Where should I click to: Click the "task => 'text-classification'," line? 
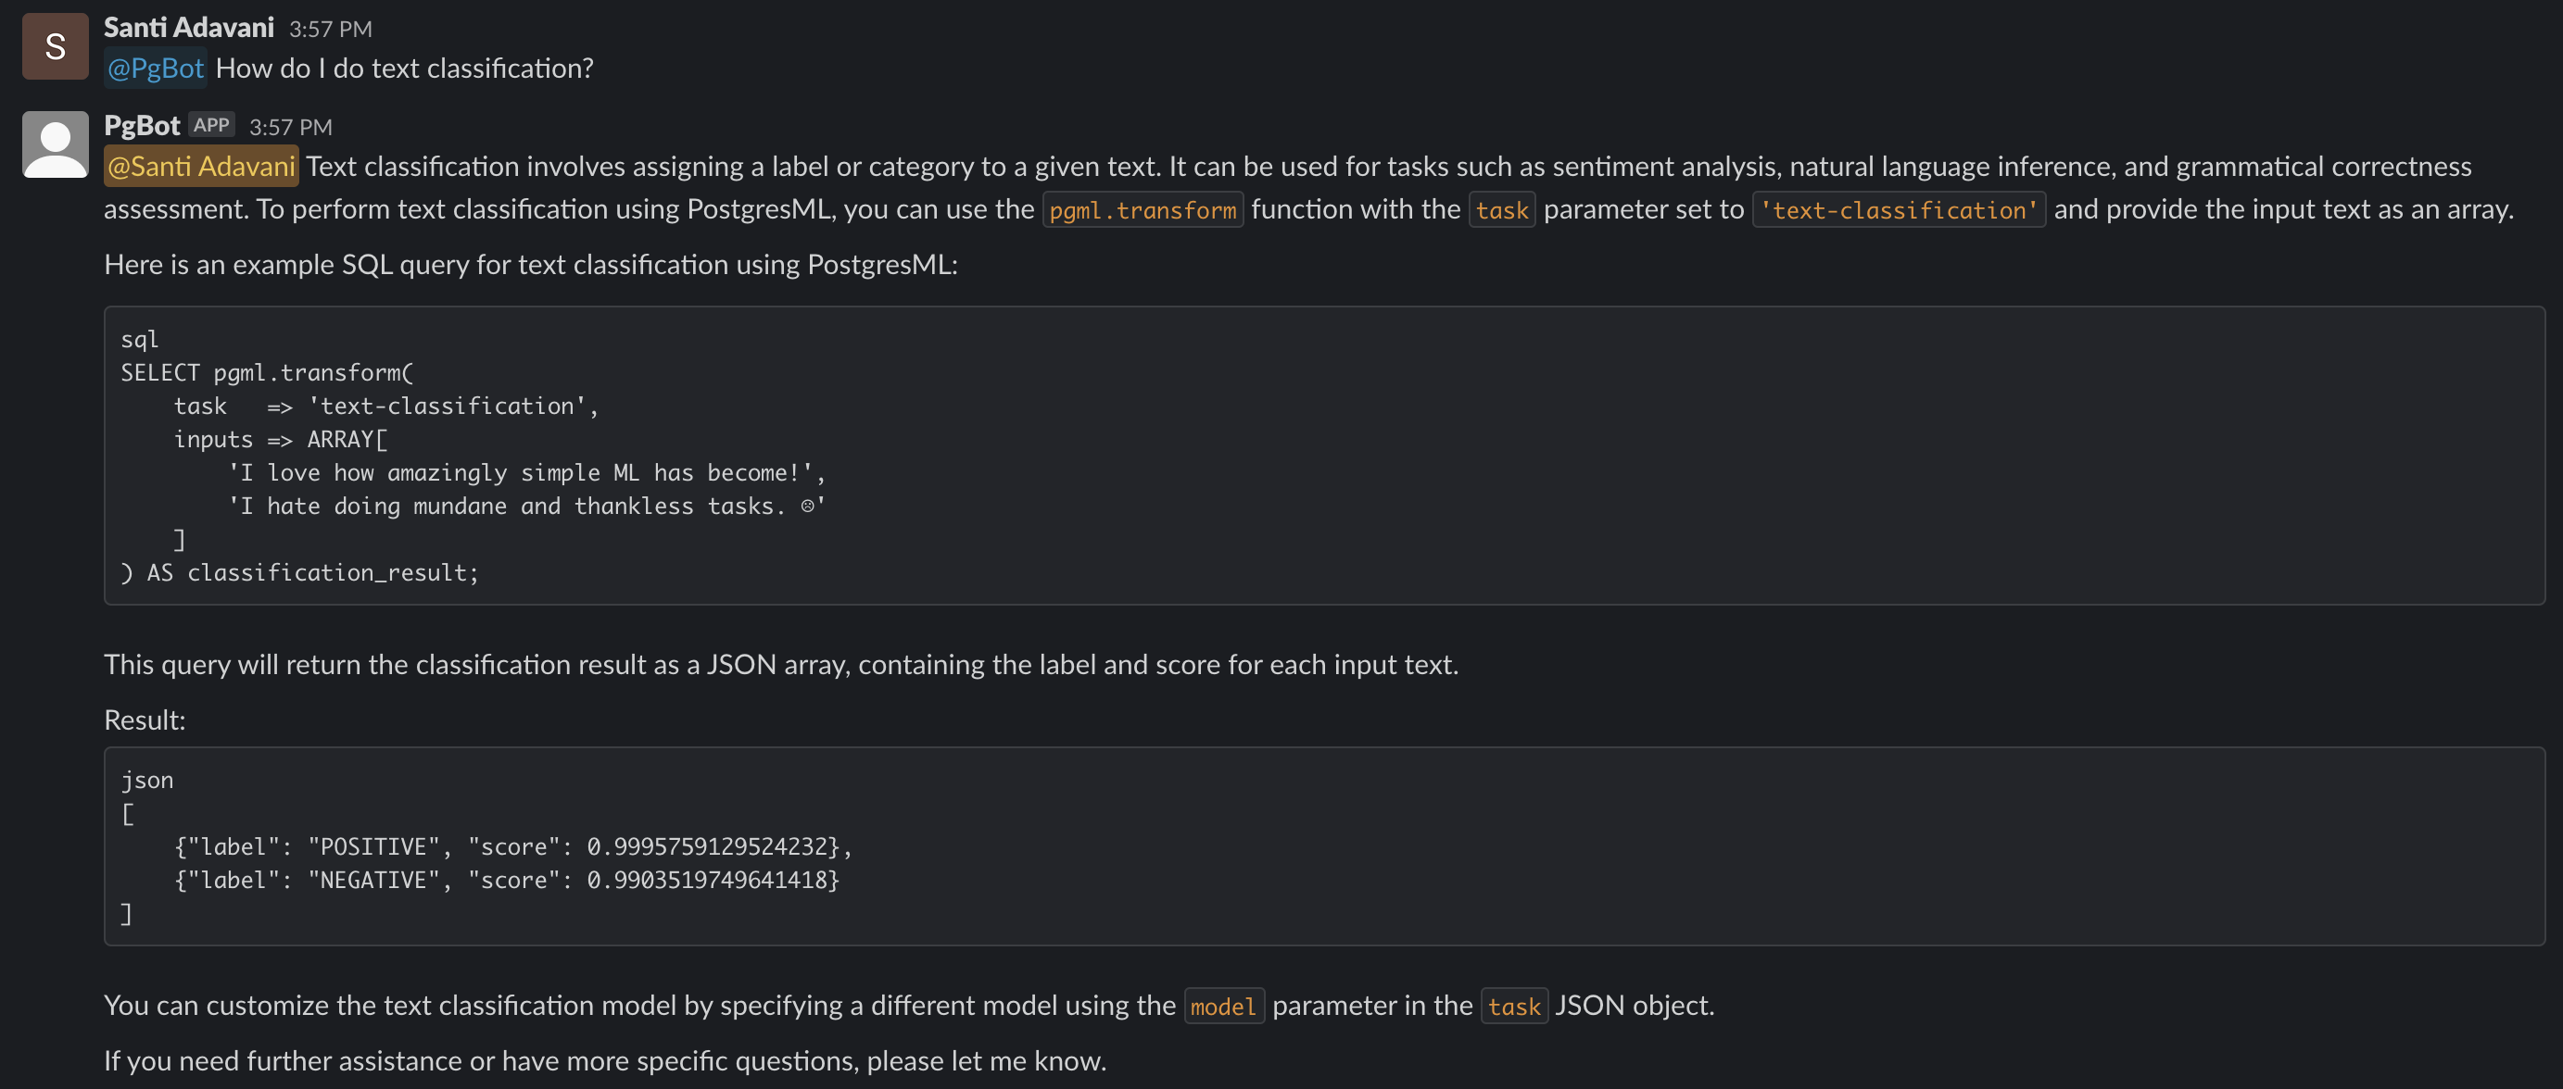386,406
